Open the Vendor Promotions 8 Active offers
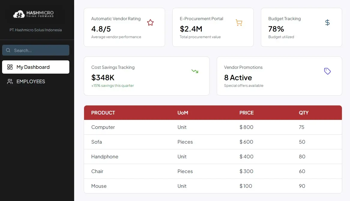Image resolution: width=350 pixels, height=201 pixels. pos(238,78)
